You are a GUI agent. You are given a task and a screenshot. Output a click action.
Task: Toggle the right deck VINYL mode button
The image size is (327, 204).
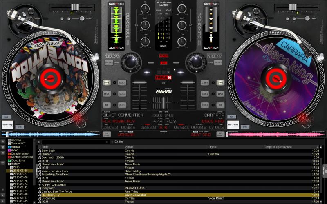point(220,83)
